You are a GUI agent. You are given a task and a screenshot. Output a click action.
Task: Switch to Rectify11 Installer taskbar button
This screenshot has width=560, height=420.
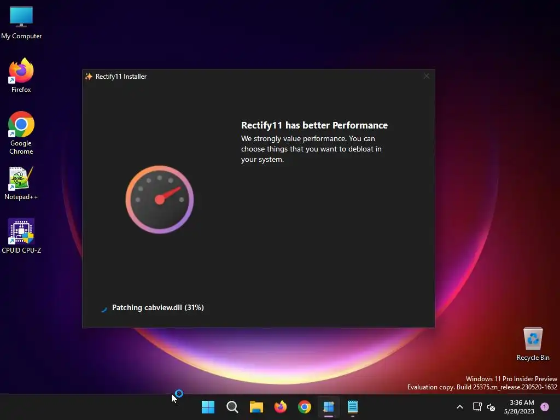(x=329, y=407)
